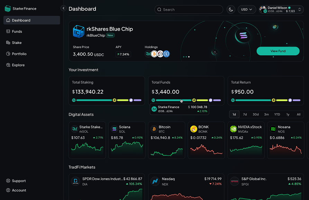Click the Share Price 3,400.50 USDC value

click(88, 54)
